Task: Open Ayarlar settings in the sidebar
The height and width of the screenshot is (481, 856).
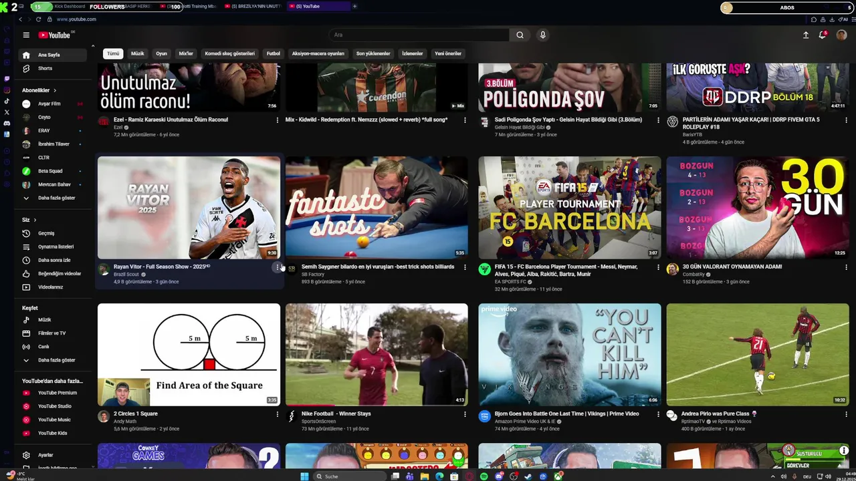Action: click(x=52, y=455)
